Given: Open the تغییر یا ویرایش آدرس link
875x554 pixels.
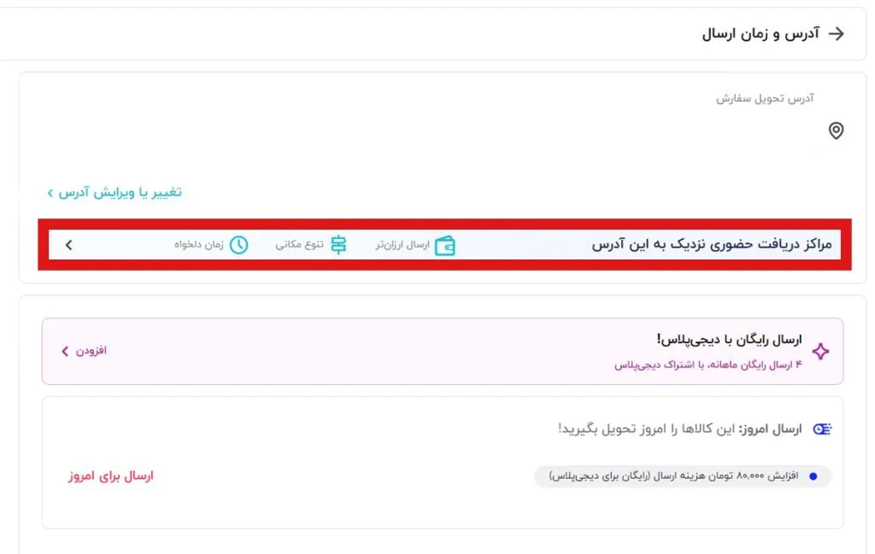Looking at the screenshot, I should click(x=120, y=192).
